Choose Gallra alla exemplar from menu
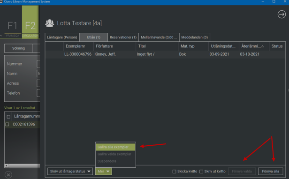Image resolution: width=289 pixels, height=179 pixels. pyautogui.click(x=115, y=147)
